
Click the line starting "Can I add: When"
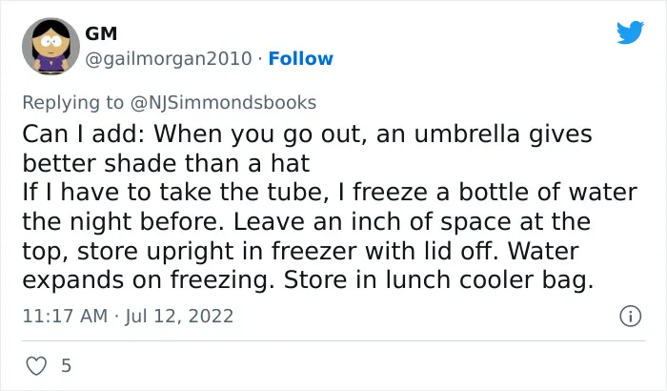pos(307,134)
